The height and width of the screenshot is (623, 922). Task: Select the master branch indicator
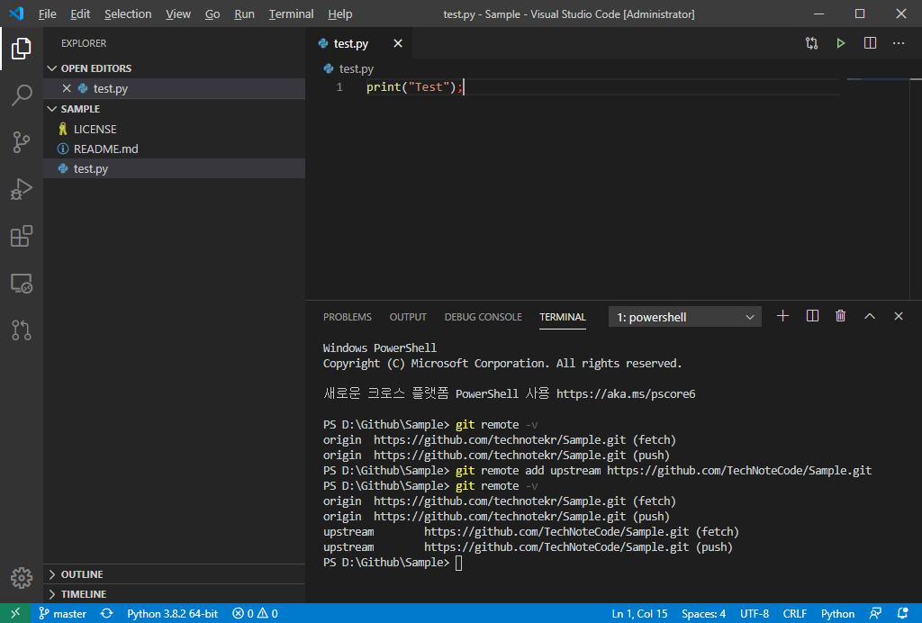click(x=62, y=613)
